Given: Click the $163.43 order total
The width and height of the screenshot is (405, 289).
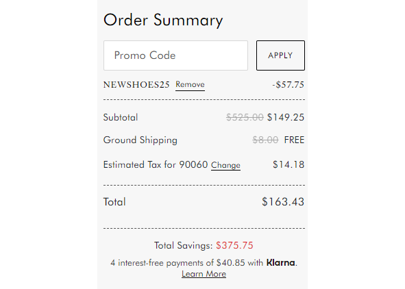Looking at the screenshot, I should (x=283, y=202).
